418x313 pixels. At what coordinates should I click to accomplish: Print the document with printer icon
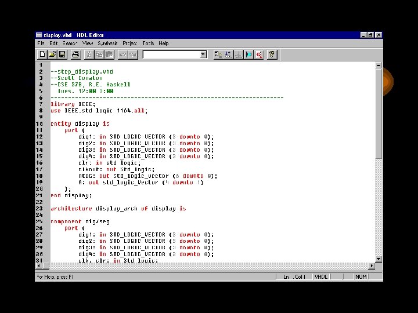pos(75,54)
